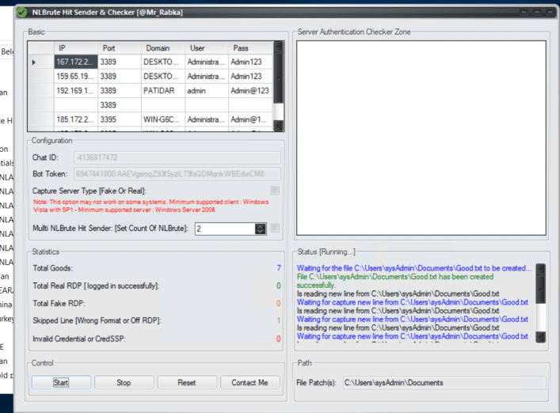Viewport: 560px width, 413px height.
Task: Click the Total Goods value 7
Action: [279, 268]
